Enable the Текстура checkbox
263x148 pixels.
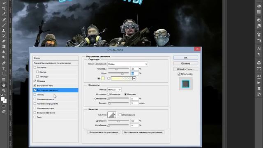pyautogui.click(x=37, y=76)
